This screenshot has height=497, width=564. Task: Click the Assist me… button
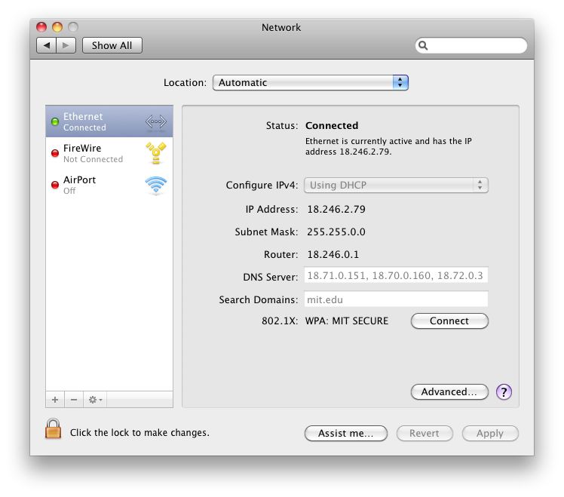point(345,433)
